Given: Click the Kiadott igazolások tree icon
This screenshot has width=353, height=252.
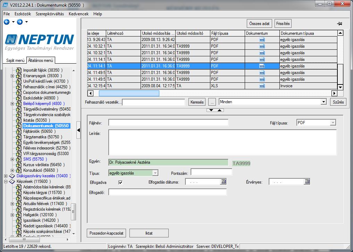Looking at the screenshot, I should [x=19, y=226].
